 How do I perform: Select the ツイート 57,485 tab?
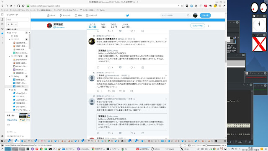93,26
